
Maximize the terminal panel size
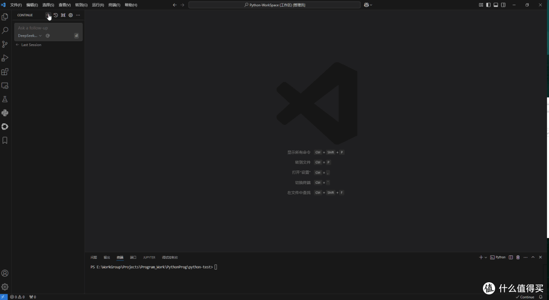point(533,257)
